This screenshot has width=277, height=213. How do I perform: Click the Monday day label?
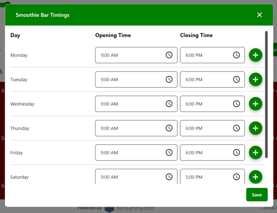point(19,55)
